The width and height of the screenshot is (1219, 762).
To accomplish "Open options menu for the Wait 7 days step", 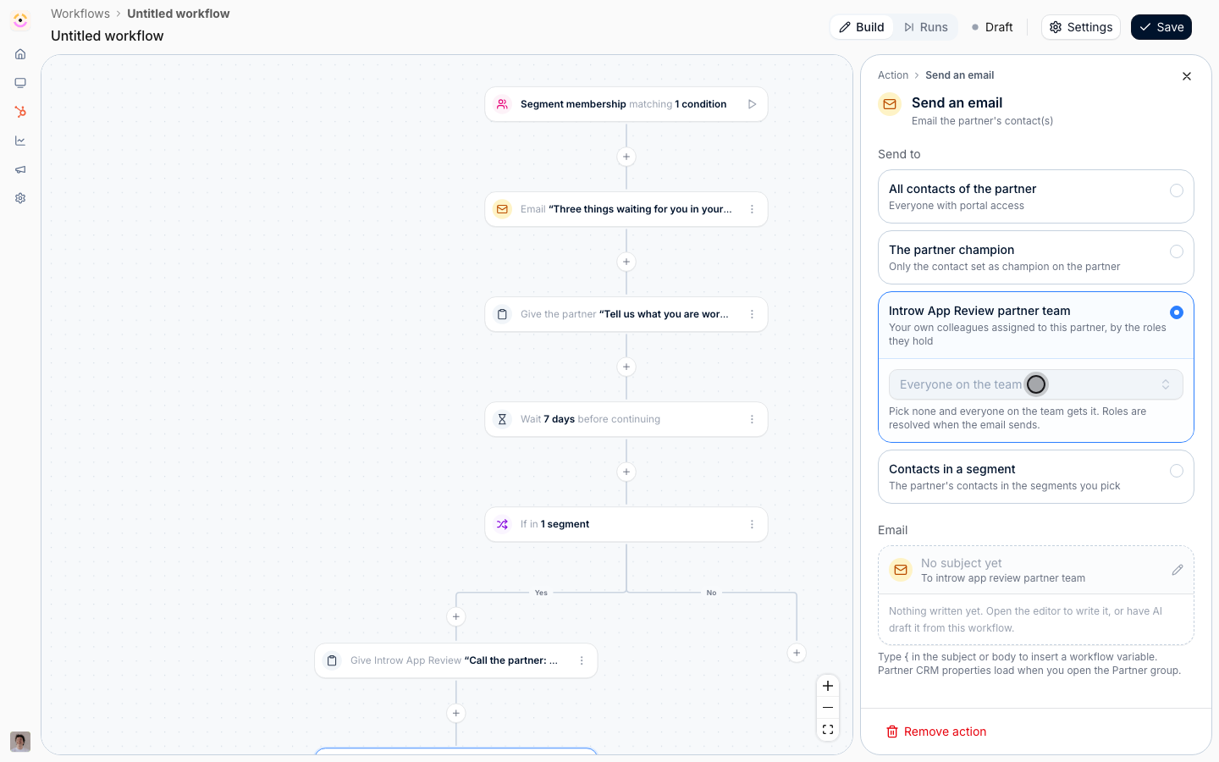I will click(752, 419).
